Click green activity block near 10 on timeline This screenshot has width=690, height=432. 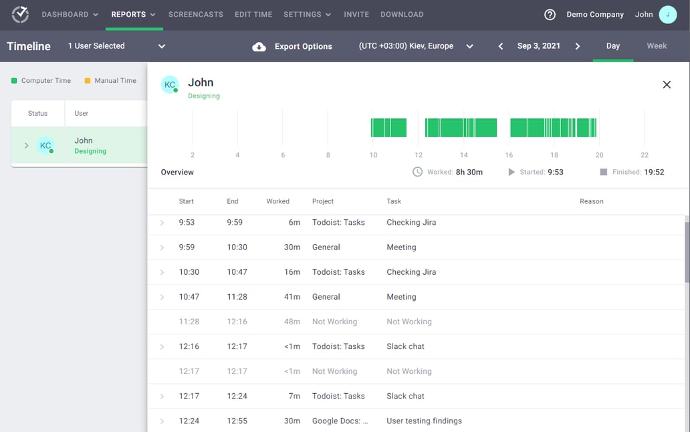(388, 128)
